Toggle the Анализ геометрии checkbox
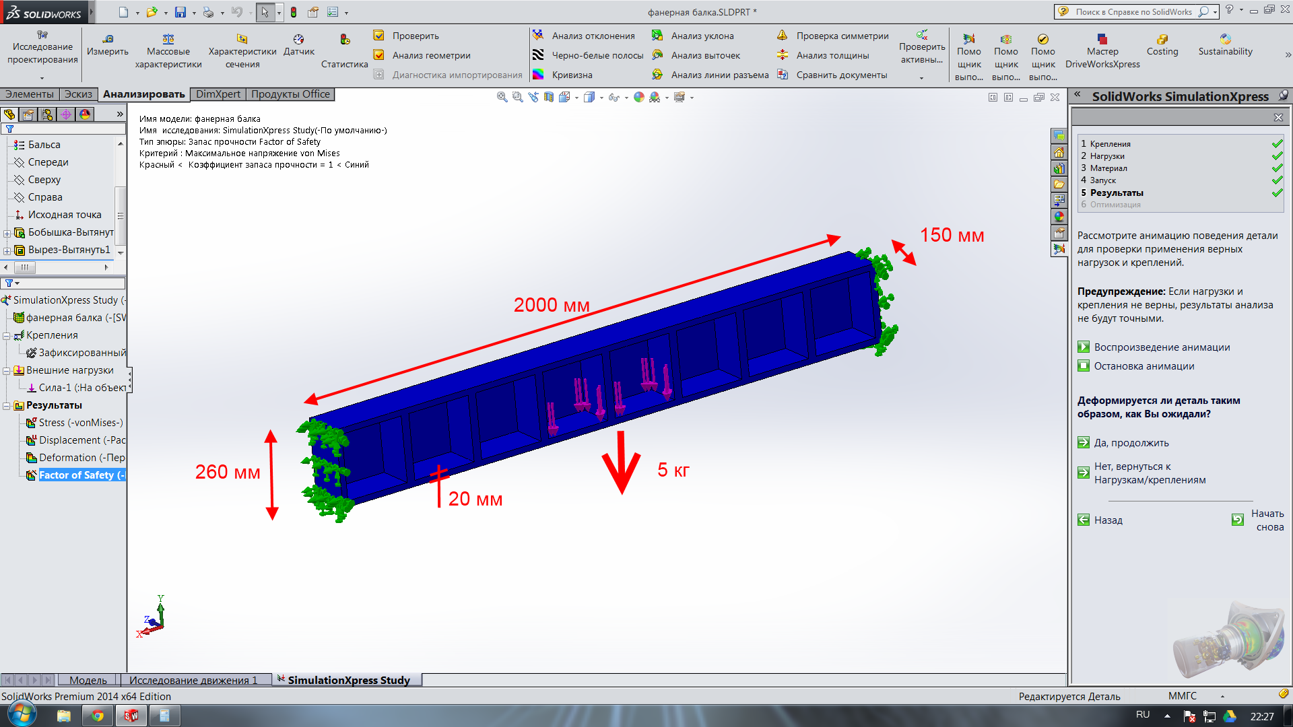 coord(379,55)
